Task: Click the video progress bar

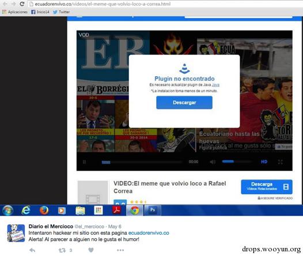Action: pos(142,162)
